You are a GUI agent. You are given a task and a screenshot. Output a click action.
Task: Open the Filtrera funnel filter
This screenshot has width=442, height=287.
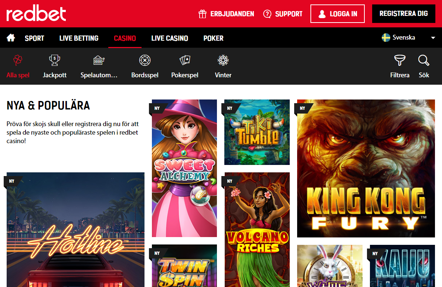(399, 60)
